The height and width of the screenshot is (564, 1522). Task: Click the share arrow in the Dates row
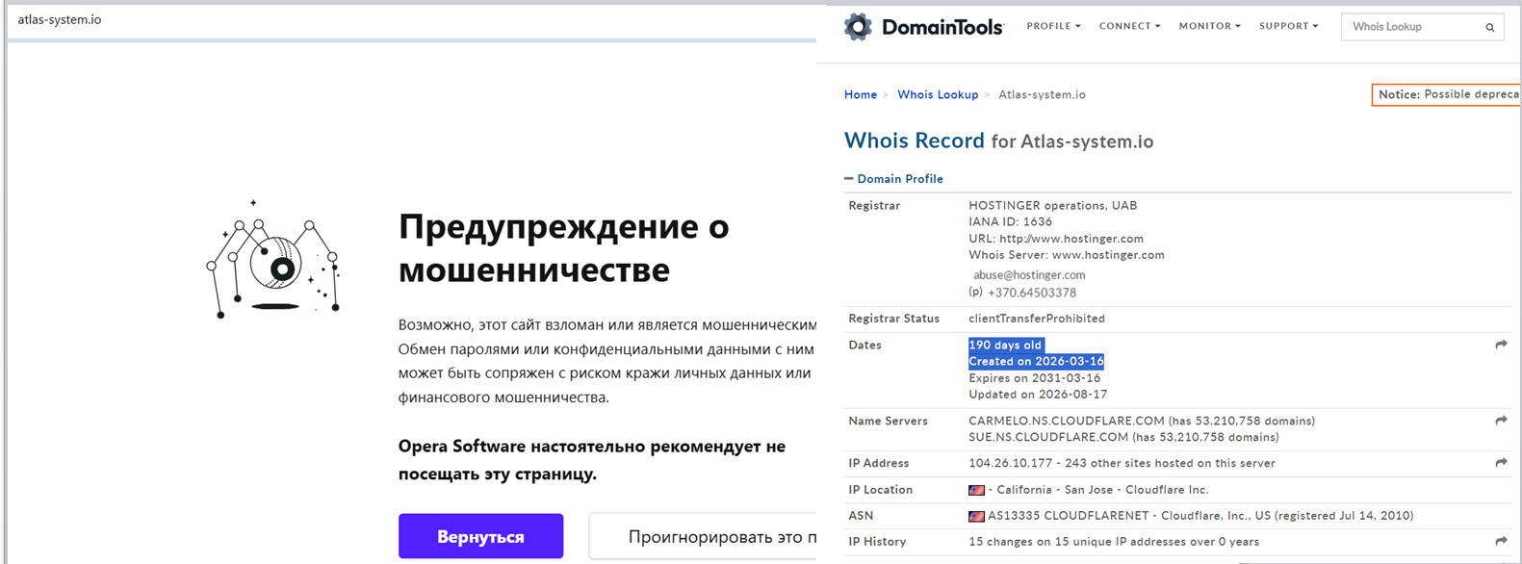pyautogui.click(x=1501, y=345)
